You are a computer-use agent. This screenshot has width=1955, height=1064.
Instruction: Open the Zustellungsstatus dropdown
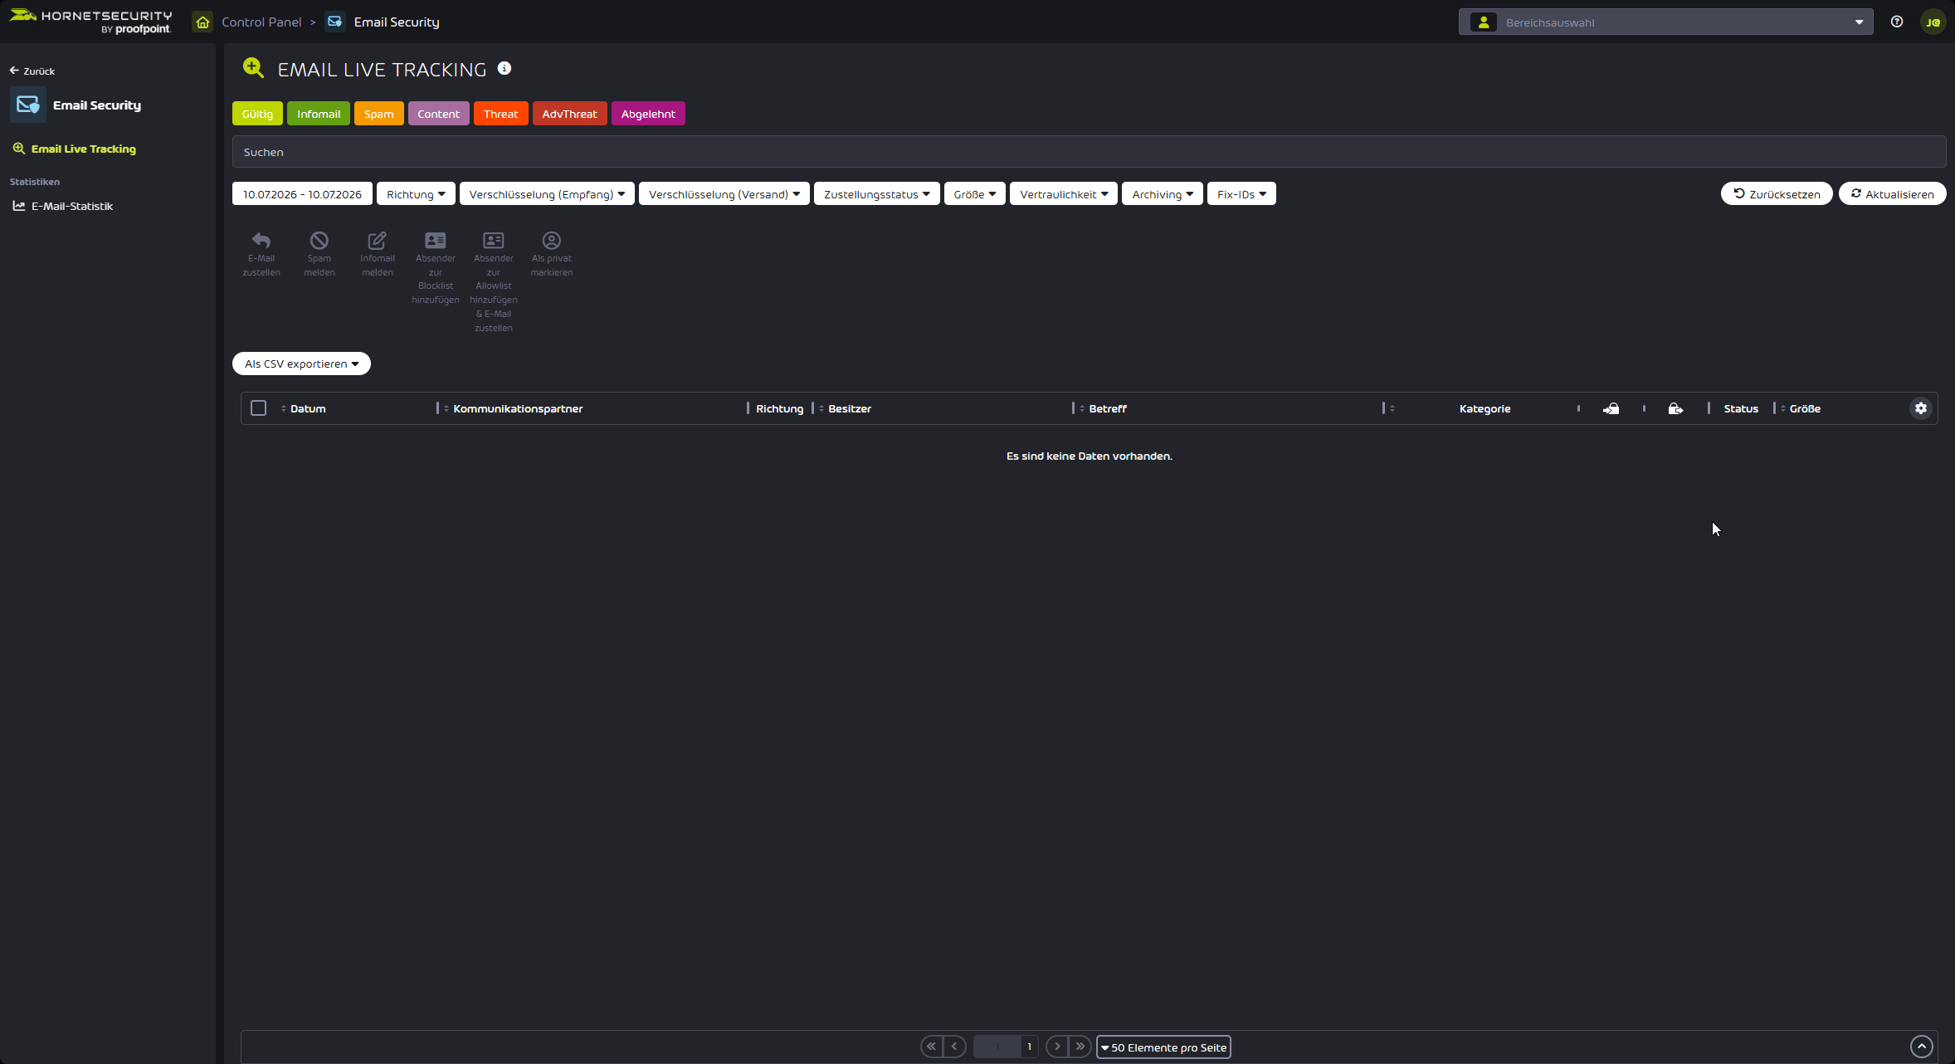coord(877,194)
